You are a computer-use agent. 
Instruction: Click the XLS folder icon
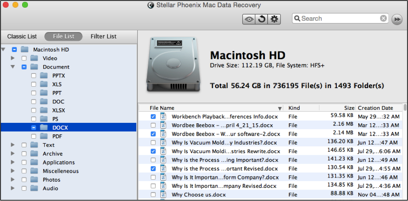pos(44,84)
